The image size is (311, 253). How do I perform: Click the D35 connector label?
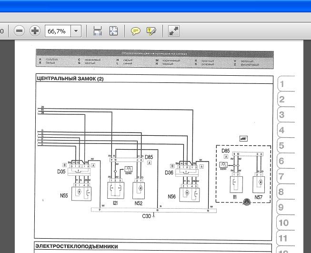(61, 172)
